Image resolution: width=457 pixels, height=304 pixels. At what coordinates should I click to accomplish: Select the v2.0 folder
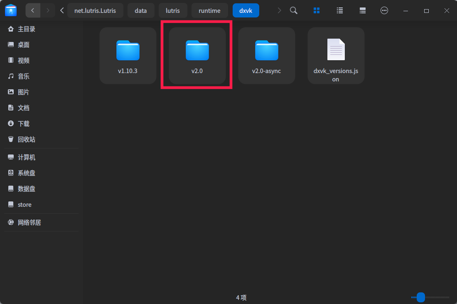pyautogui.click(x=197, y=56)
